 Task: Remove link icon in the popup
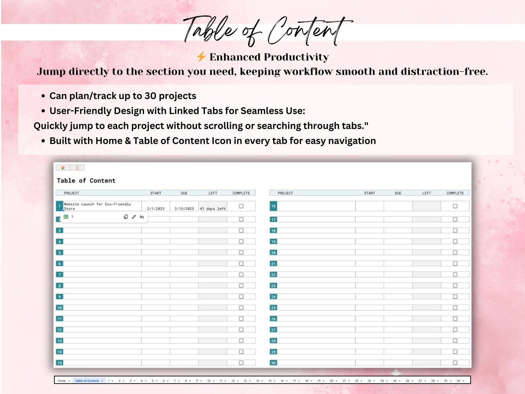pyautogui.click(x=142, y=217)
